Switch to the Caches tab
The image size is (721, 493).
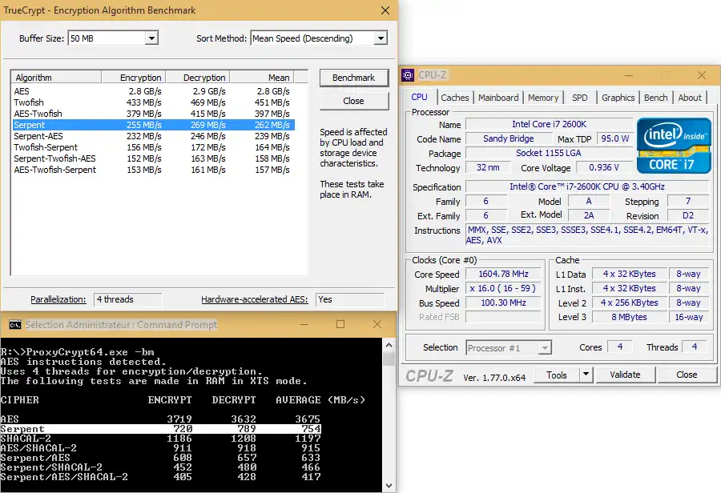455,98
